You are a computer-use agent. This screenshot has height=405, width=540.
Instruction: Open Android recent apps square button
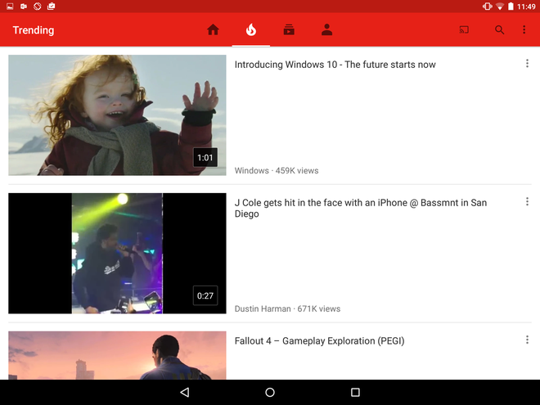pyautogui.click(x=355, y=393)
